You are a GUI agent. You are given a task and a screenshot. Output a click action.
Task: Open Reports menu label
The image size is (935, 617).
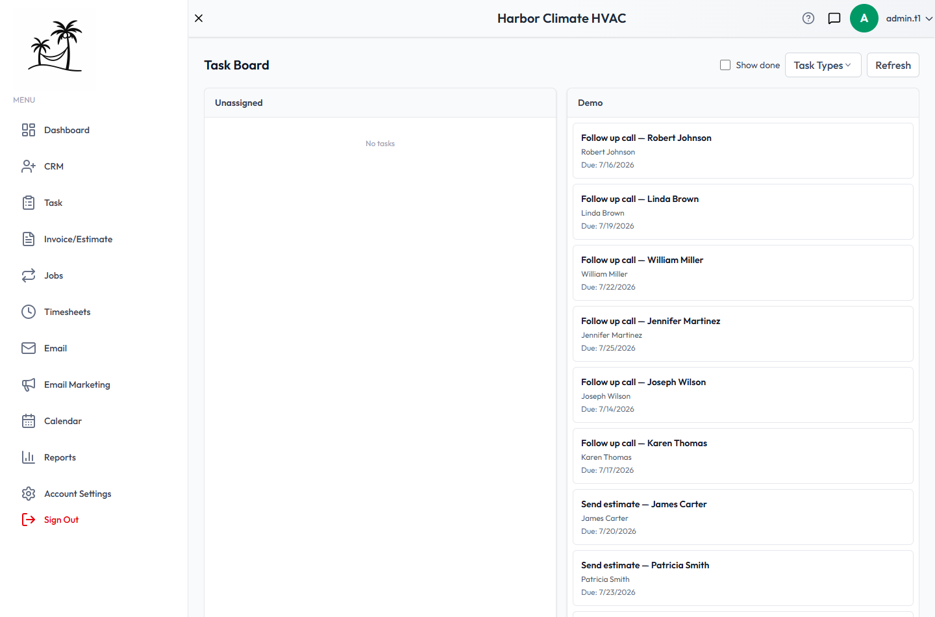point(60,457)
